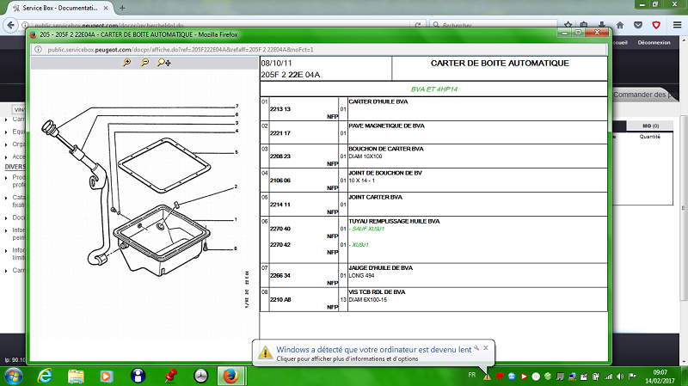This screenshot has height=386, width=688.
Task: Expand the 'Orga' tree item in sidebar
Action: 6,144
